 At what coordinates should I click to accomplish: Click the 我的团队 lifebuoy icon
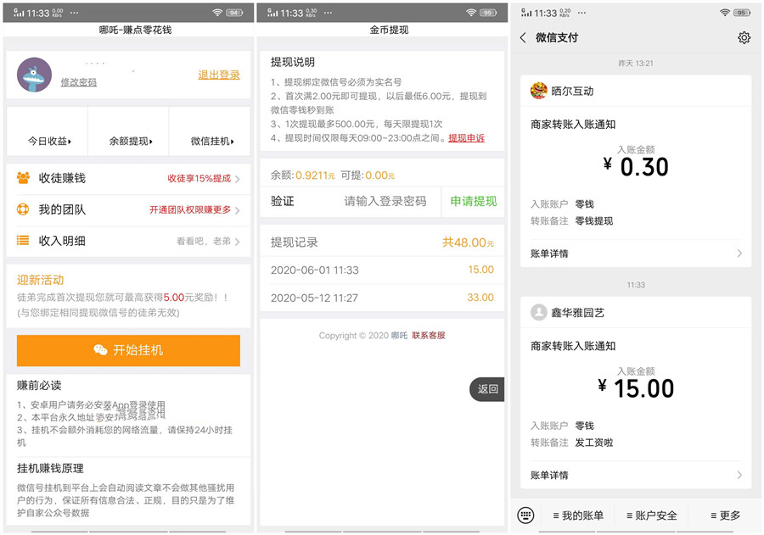[x=23, y=209]
